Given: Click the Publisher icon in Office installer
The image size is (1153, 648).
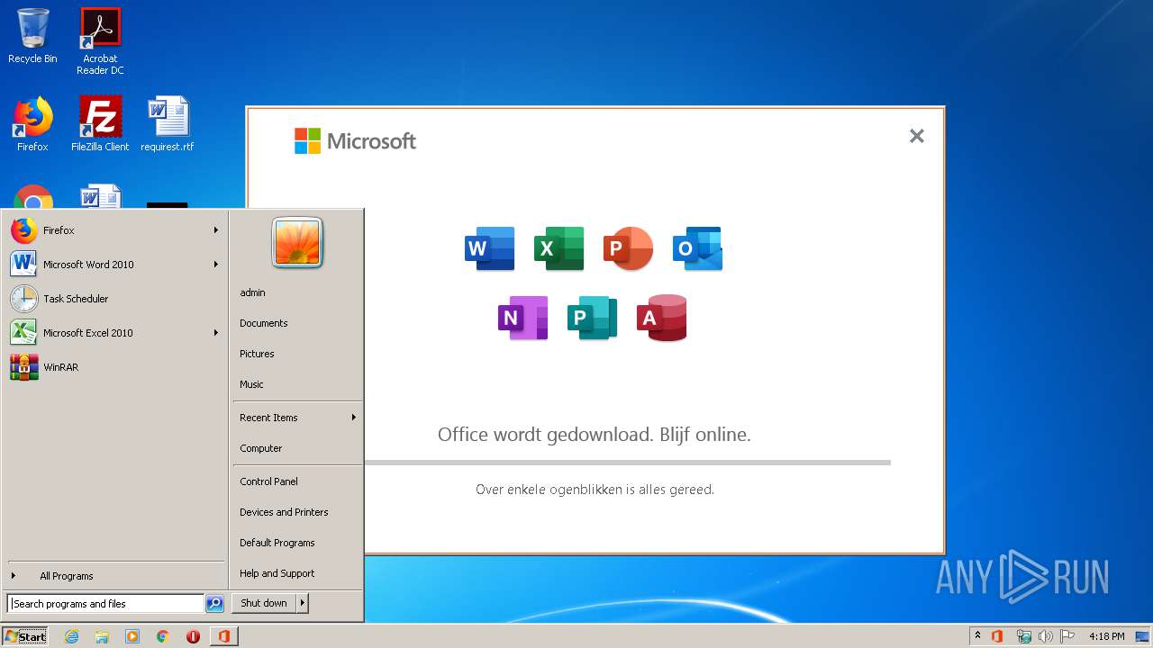Looking at the screenshot, I should point(593,318).
